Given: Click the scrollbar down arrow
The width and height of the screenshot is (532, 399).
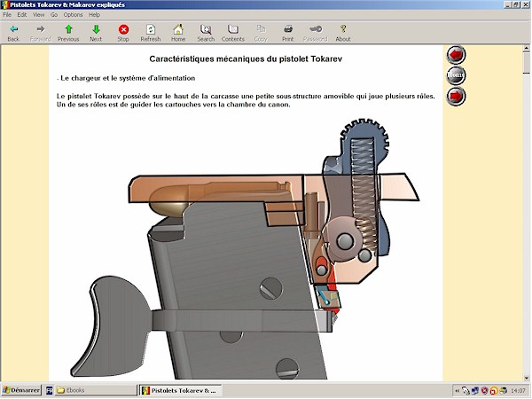Looking at the screenshot, I should tap(526, 378).
